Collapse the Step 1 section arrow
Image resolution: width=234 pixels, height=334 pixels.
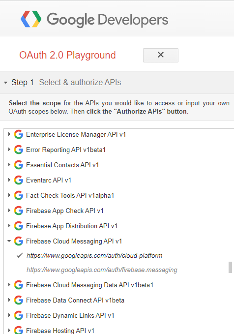click(6, 83)
